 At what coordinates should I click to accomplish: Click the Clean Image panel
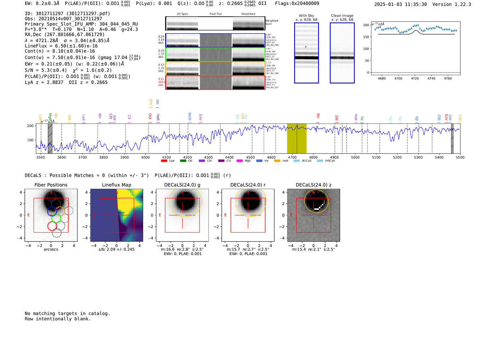pyautogui.click(x=342, y=53)
